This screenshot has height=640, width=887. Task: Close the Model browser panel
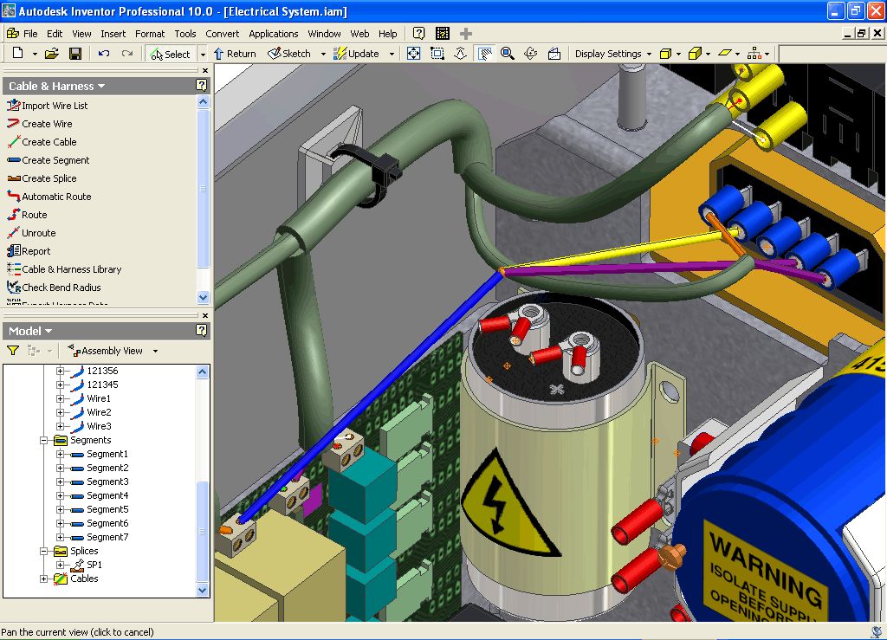click(204, 315)
